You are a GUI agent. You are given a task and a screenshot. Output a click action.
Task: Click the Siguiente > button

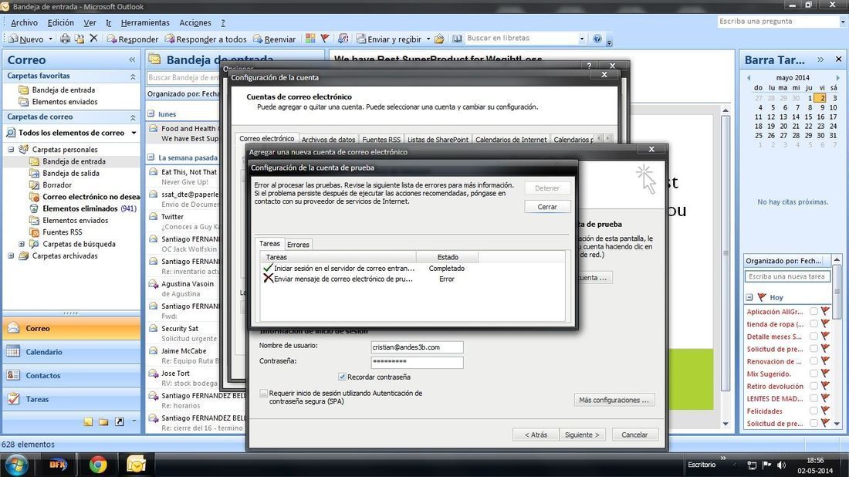581,435
